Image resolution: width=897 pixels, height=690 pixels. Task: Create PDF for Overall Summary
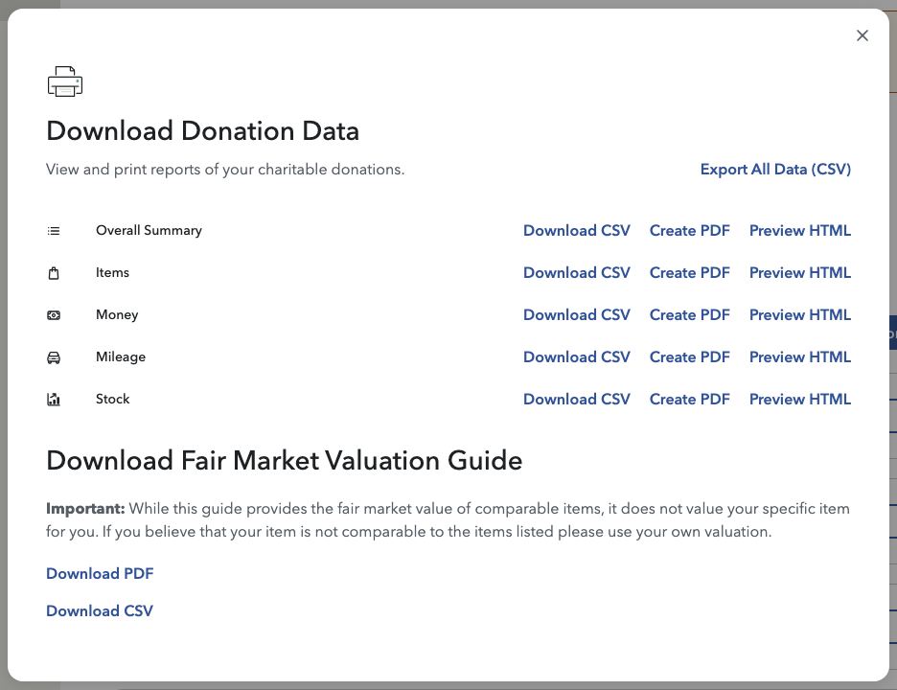click(x=690, y=231)
